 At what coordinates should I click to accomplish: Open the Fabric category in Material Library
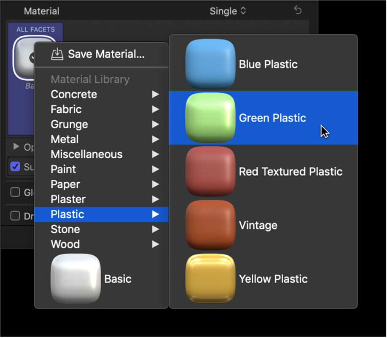(x=66, y=109)
